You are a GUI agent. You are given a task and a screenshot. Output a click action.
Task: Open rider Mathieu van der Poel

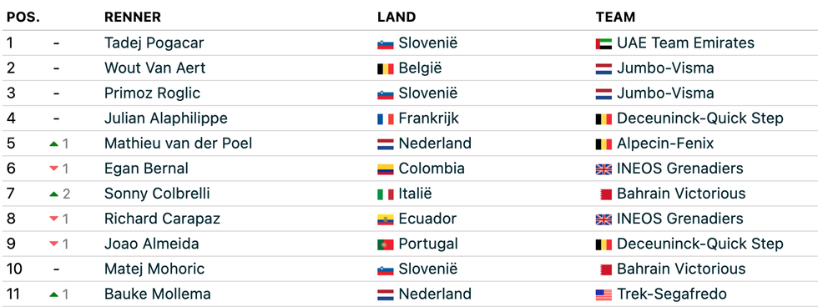(x=178, y=143)
